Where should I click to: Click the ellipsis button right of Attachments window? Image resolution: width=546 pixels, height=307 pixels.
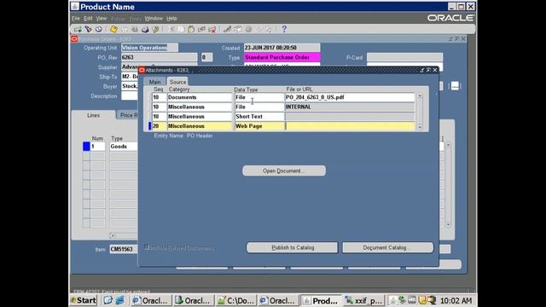[x=455, y=86]
